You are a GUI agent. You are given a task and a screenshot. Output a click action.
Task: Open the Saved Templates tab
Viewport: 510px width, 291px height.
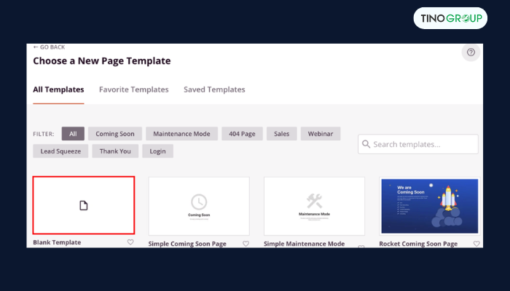(214, 89)
